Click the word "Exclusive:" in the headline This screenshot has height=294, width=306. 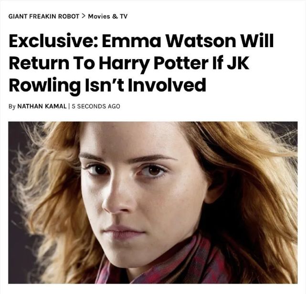pos(53,41)
